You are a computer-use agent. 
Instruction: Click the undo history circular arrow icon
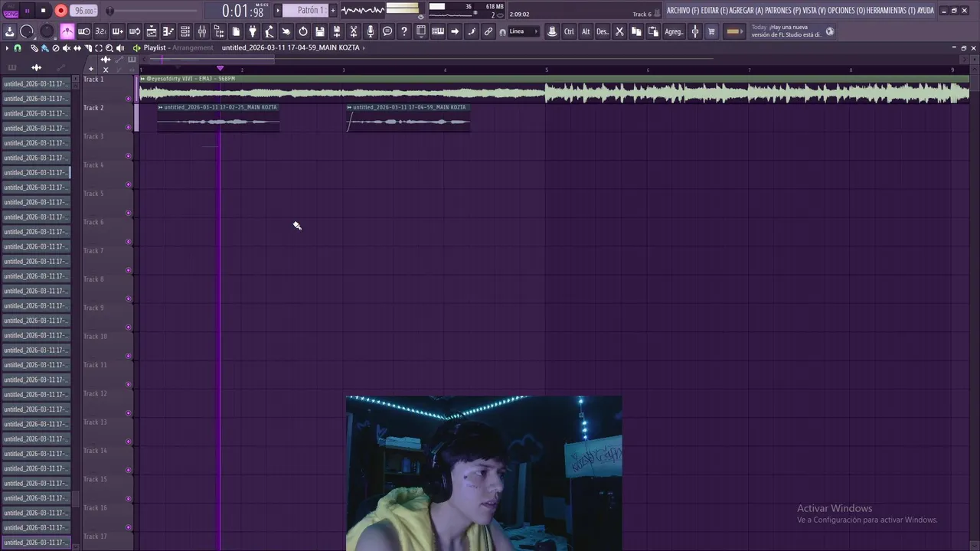tap(303, 31)
